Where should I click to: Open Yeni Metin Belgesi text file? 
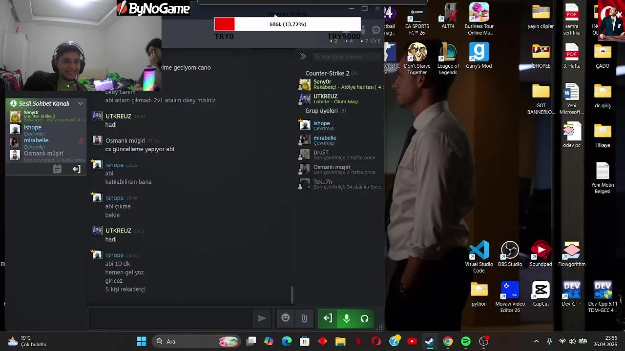click(x=603, y=178)
